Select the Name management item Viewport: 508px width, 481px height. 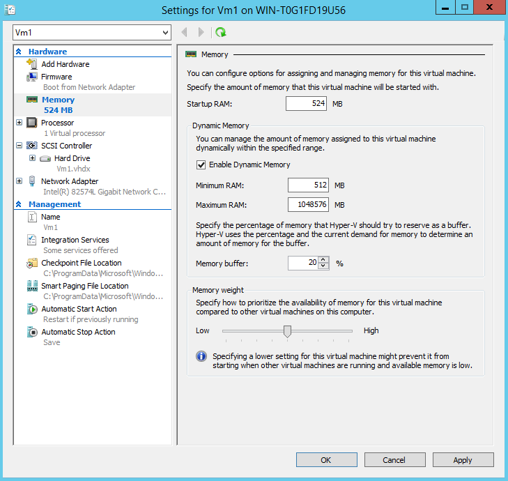pos(51,217)
